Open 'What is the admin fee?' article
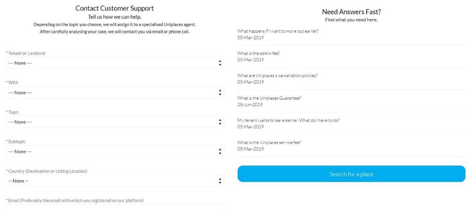The height and width of the screenshot is (214, 473). tap(258, 53)
